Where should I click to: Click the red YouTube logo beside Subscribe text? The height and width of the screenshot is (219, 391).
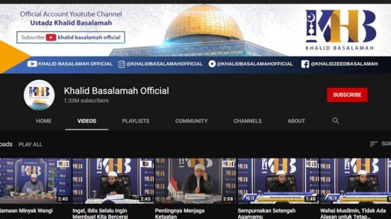[51, 37]
